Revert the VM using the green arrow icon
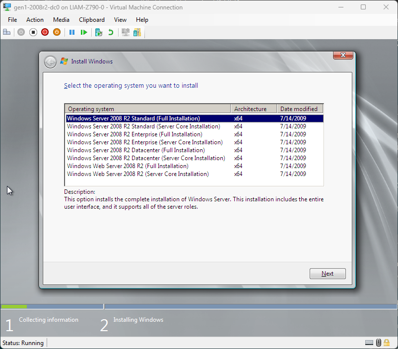This screenshot has width=398, height=349. pos(111,32)
